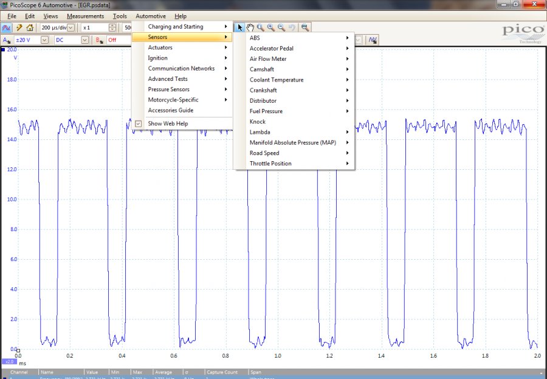This screenshot has height=379, width=547.
Task: Click the x1 zoom factor field
Action: coord(95,27)
